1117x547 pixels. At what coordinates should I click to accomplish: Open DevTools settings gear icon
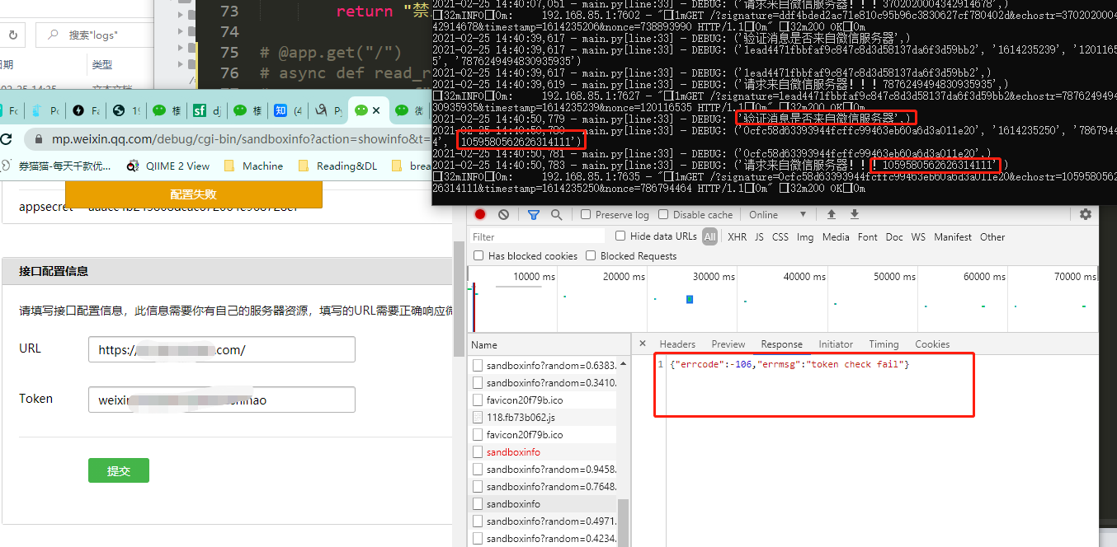point(1085,214)
